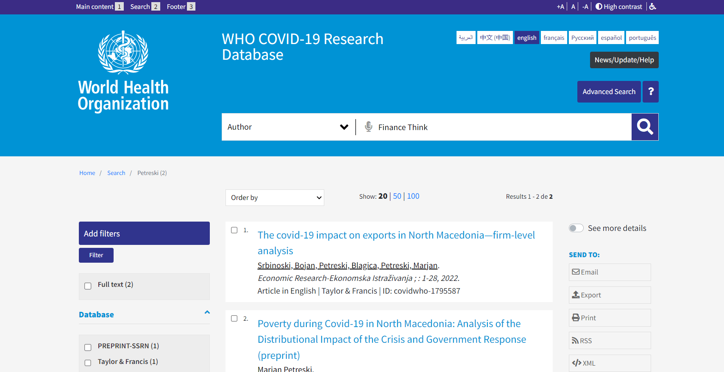Check the PREPRINT-SSRN (1) filter

[x=88, y=347]
